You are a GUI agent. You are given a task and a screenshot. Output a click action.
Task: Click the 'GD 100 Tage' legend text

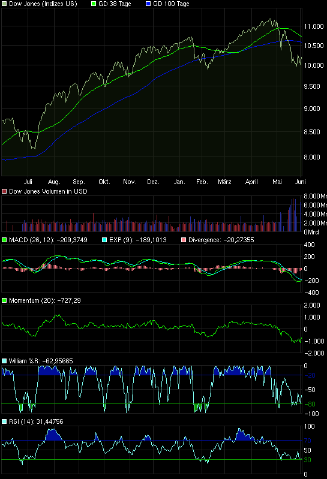coord(172,4)
